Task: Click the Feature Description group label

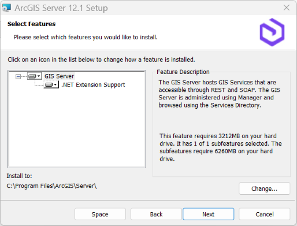Action: (183, 72)
